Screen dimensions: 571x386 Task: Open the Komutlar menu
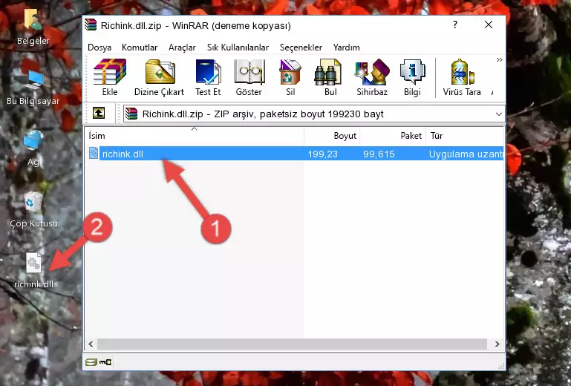click(140, 48)
